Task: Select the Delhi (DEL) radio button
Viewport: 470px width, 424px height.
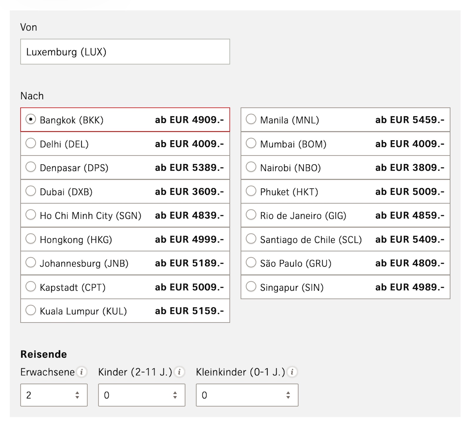Action: point(31,143)
